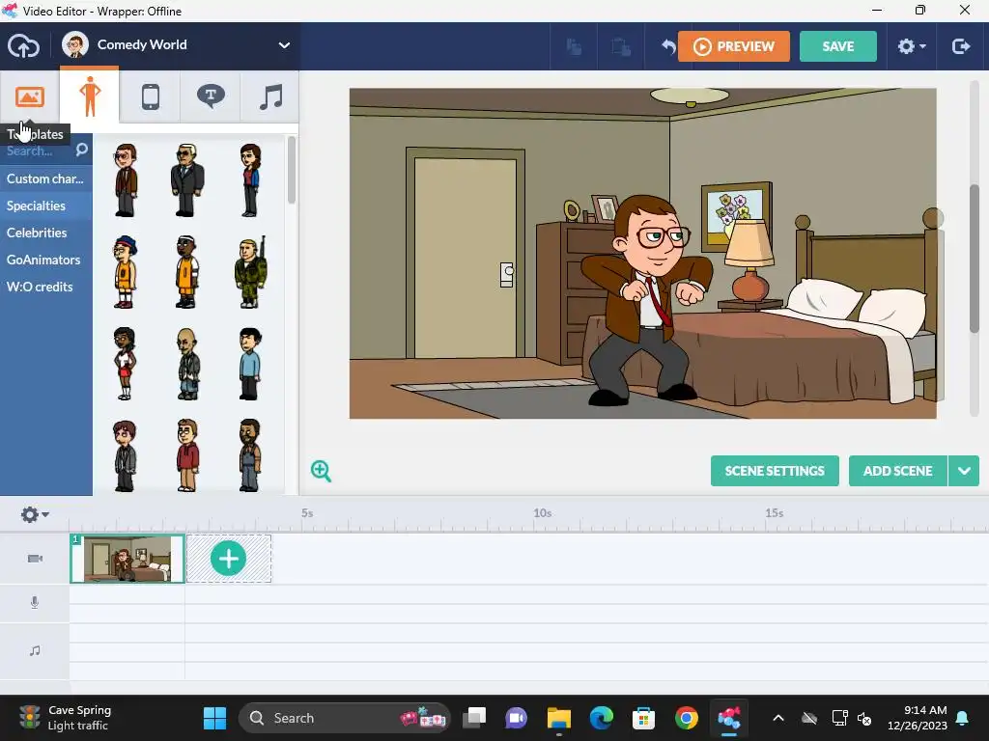
Task: Open SCENE SETTINGS
Action: pyautogui.click(x=775, y=471)
